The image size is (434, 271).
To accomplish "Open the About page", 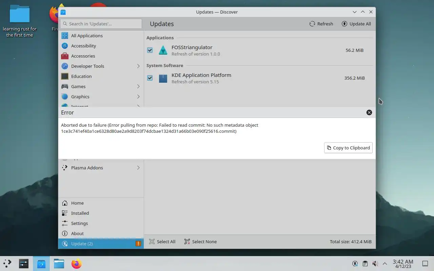I will click(101, 233).
